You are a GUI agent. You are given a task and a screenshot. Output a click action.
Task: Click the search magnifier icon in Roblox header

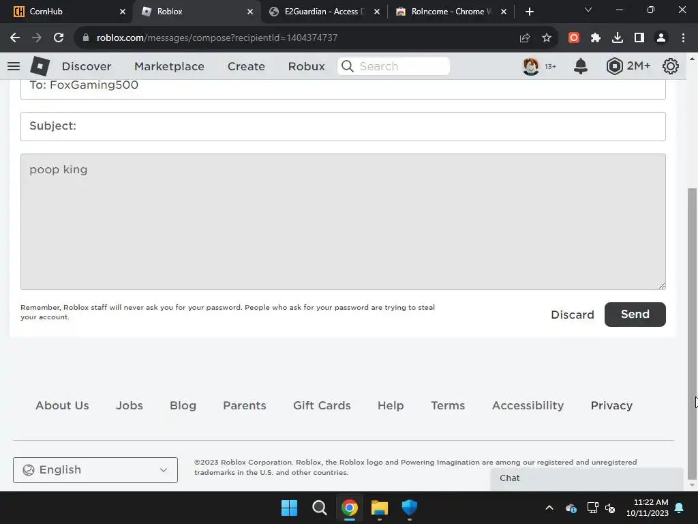(347, 66)
